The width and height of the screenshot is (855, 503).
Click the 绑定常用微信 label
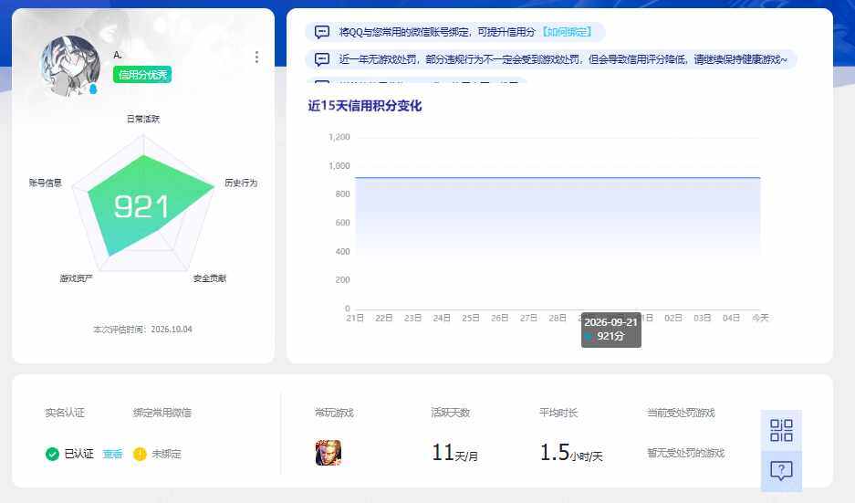(162, 413)
